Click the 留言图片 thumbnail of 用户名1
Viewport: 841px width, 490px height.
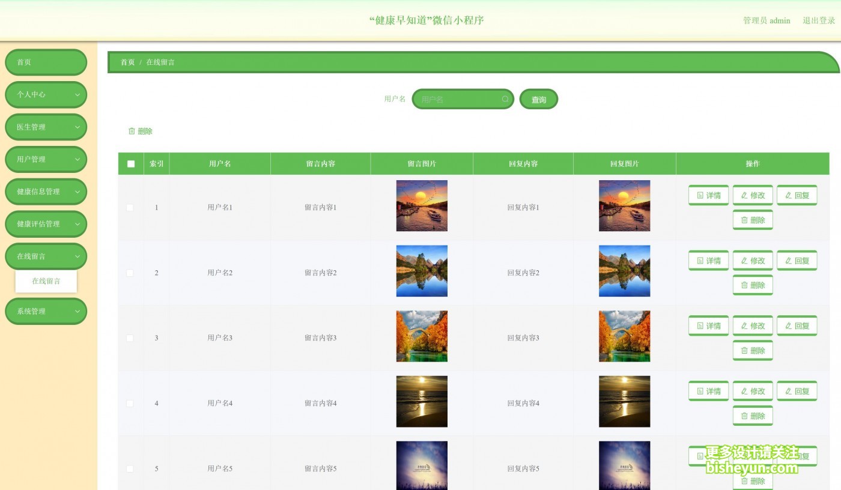click(x=422, y=205)
